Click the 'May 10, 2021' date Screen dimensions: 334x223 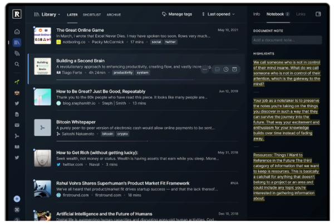pos(228,30)
